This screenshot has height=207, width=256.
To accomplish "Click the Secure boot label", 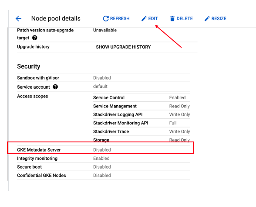I will coord(30,167).
